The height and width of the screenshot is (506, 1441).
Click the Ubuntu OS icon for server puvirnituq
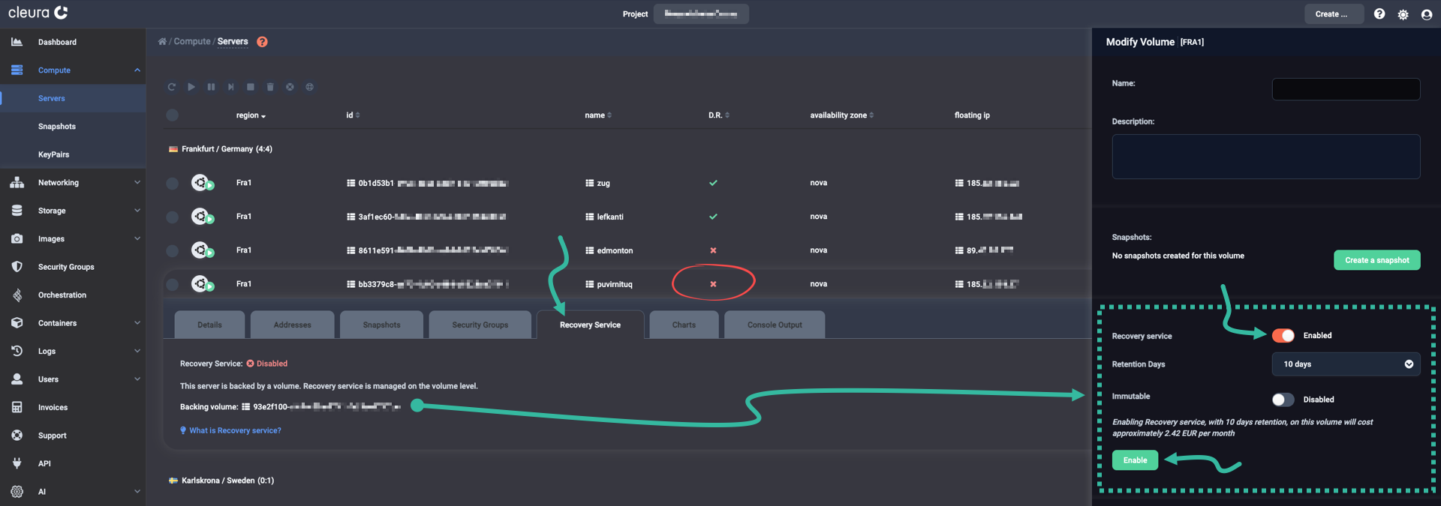(200, 283)
